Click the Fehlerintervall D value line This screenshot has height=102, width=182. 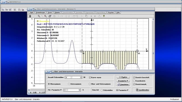point(51,41)
